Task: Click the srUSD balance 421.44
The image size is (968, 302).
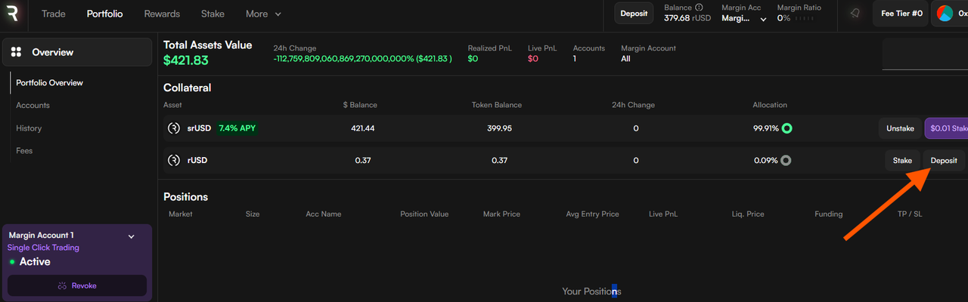Action: click(x=363, y=128)
